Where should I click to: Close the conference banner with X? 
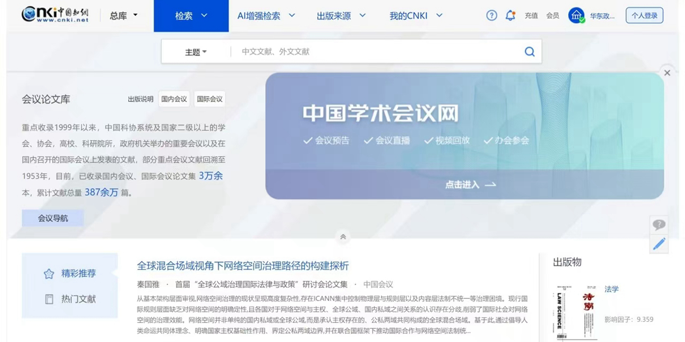(x=667, y=73)
